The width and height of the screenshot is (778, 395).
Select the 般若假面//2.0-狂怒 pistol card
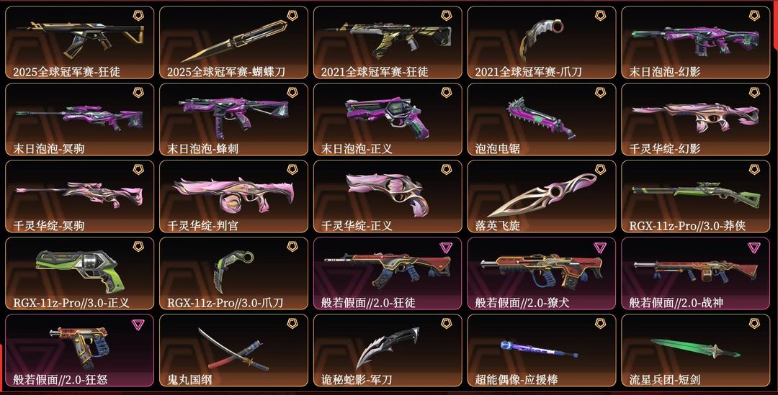pos(79,350)
